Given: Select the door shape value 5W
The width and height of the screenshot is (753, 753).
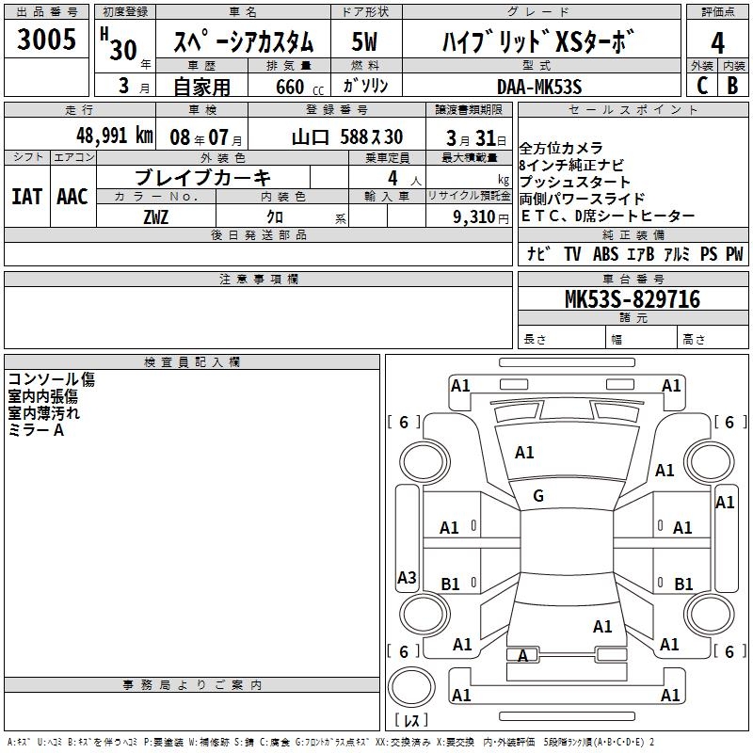Looking at the screenshot, I should click(364, 41).
